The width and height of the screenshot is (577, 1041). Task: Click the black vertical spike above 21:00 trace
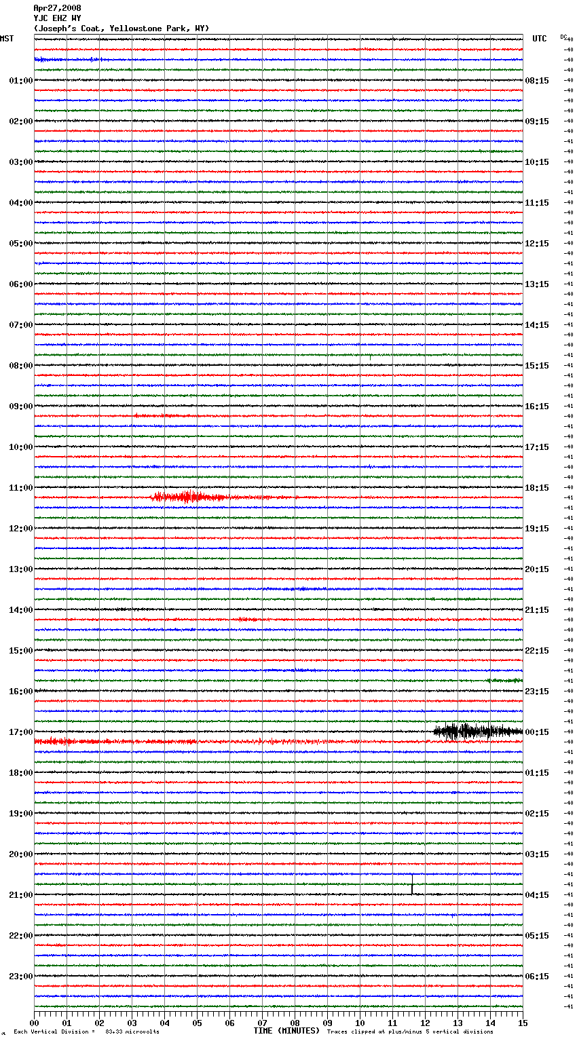(412, 884)
